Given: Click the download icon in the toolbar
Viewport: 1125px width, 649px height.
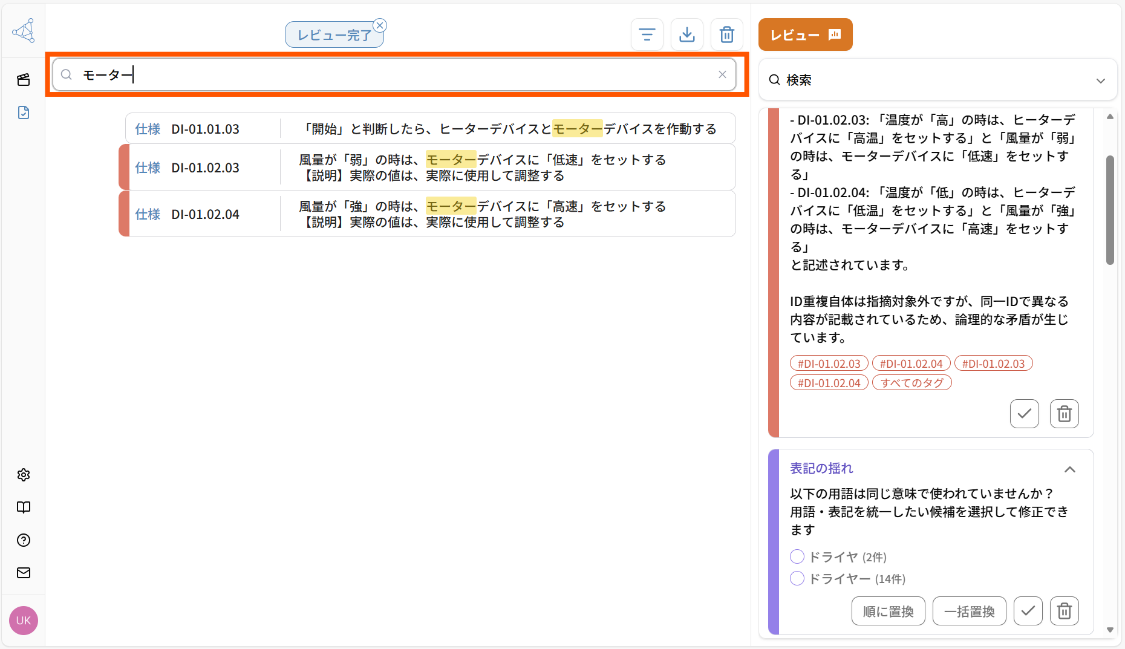Looking at the screenshot, I should pyautogui.click(x=686, y=34).
